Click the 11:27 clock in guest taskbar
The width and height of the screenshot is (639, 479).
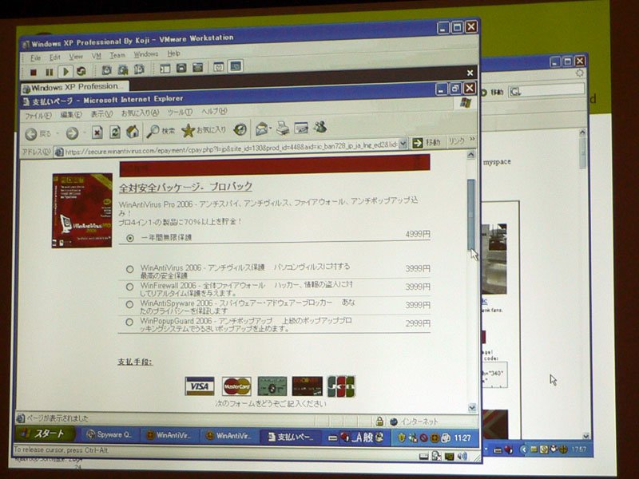462,437
